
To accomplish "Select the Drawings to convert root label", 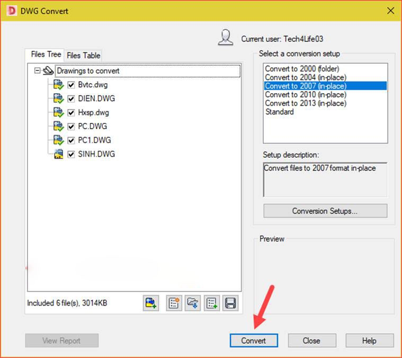I will tap(88, 71).
